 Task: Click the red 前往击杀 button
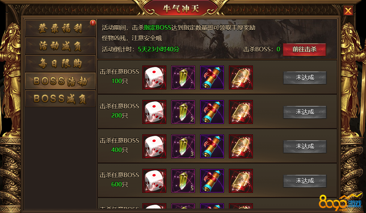point(305,49)
